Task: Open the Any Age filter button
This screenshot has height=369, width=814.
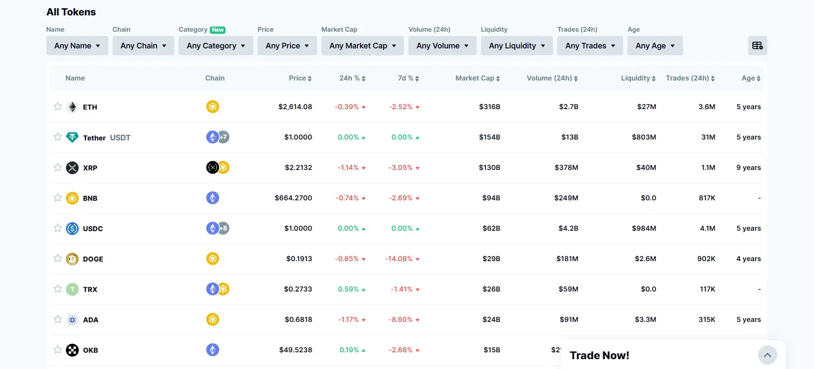Action: 655,46
